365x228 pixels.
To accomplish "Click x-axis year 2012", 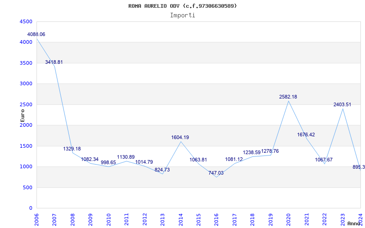I will (145, 219).
